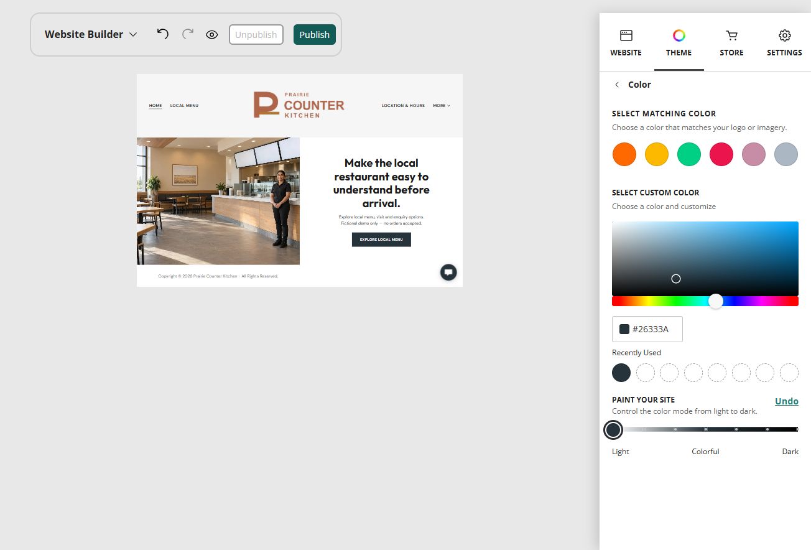Image resolution: width=811 pixels, height=550 pixels.
Task: Click the 'Colorful' slider label
Action: point(705,452)
